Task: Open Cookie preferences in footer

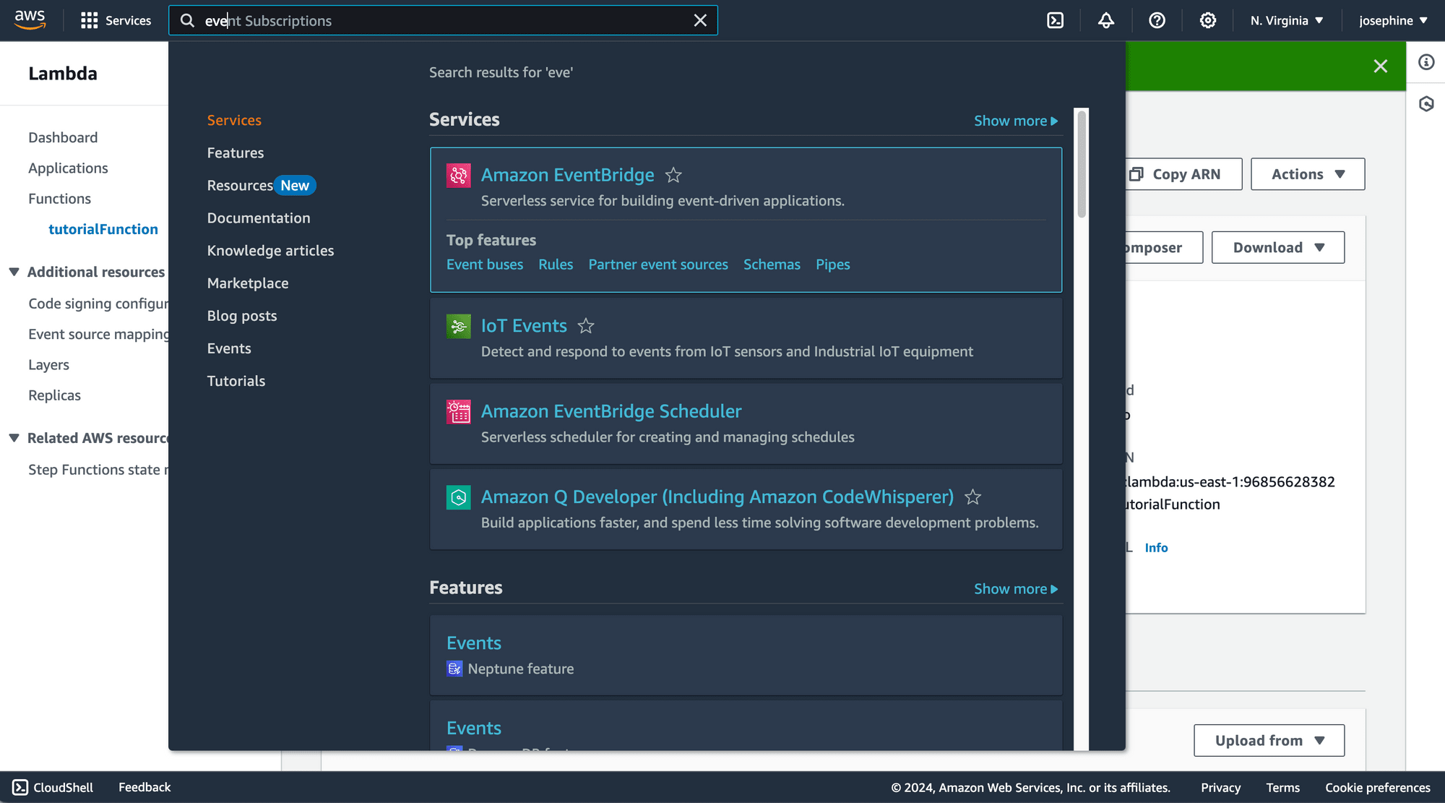Action: tap(1377, 787)
